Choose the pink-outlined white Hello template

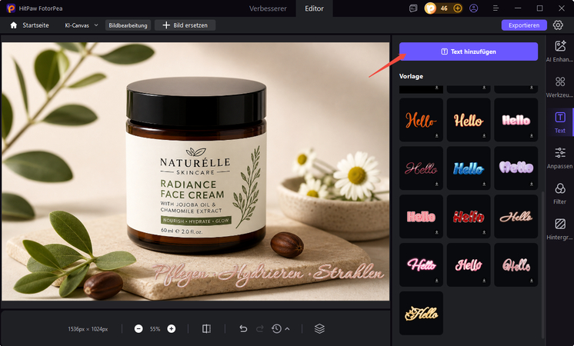coord(516,120)
